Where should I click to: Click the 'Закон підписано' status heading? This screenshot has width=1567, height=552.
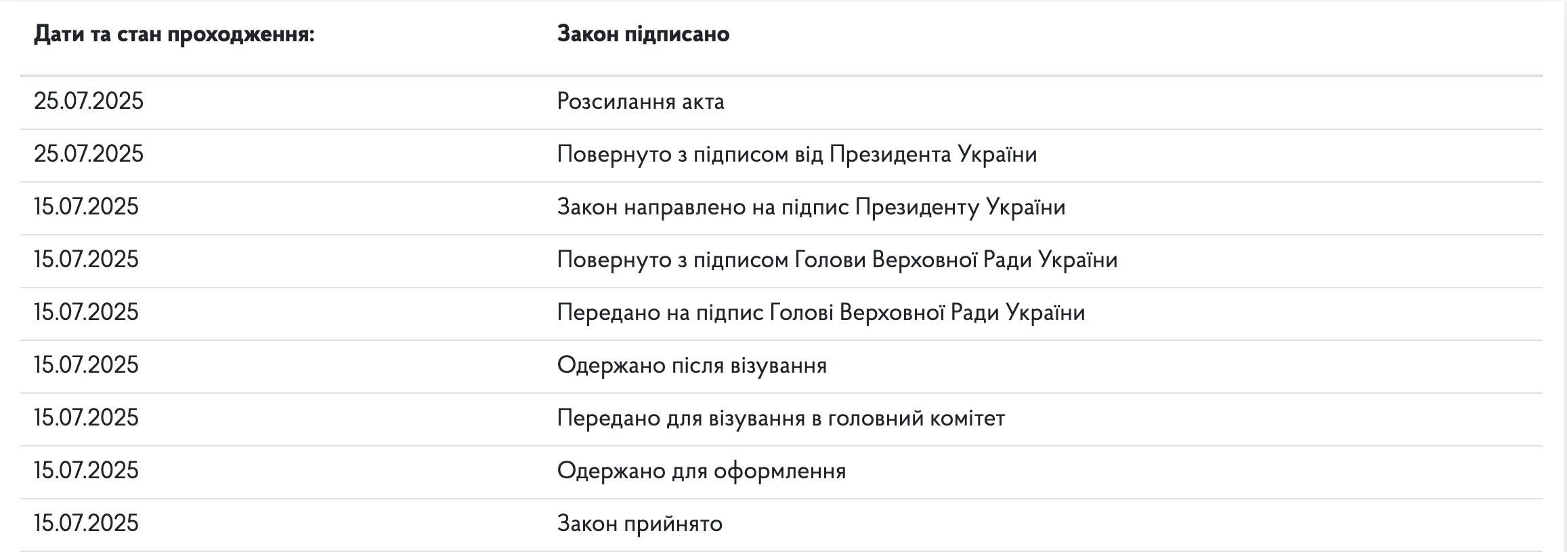pyautogui.click(x=643, y=34)
